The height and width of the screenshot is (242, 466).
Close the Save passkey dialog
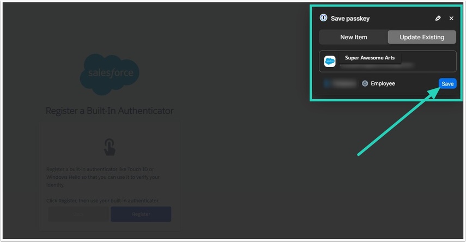click(x=451, y=19)
